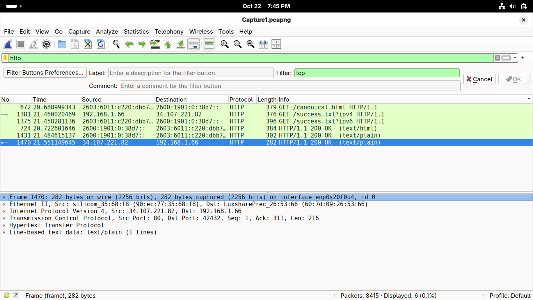This screenshot has width=533, height=300.
Task: Jump to the last packet
Action: (181, 45)
